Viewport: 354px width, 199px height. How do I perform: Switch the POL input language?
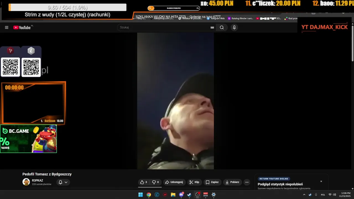323,195
